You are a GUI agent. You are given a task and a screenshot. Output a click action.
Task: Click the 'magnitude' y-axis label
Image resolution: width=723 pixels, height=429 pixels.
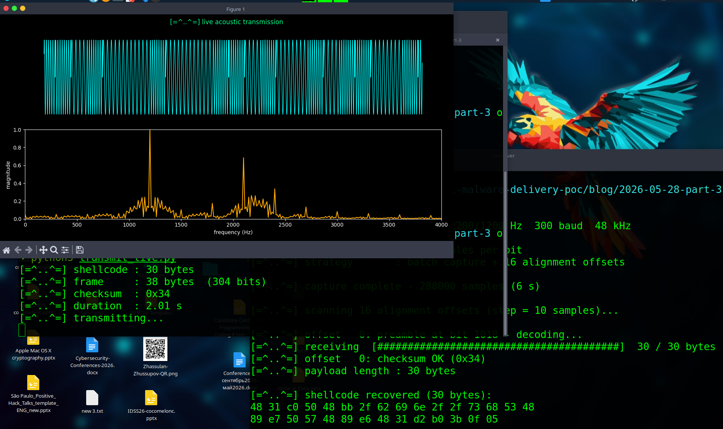click(x=8, y=175)
